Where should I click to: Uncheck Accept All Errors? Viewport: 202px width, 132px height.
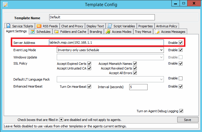click(135, 73)
